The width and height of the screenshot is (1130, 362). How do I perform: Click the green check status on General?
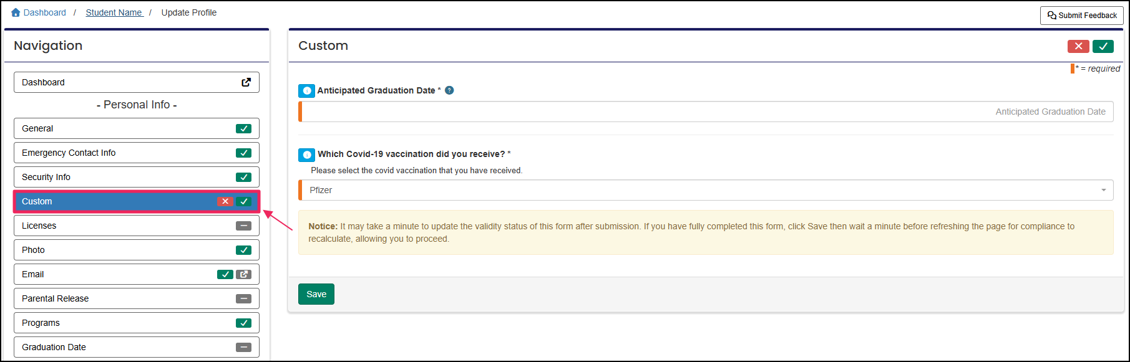(x=243, y=128)
